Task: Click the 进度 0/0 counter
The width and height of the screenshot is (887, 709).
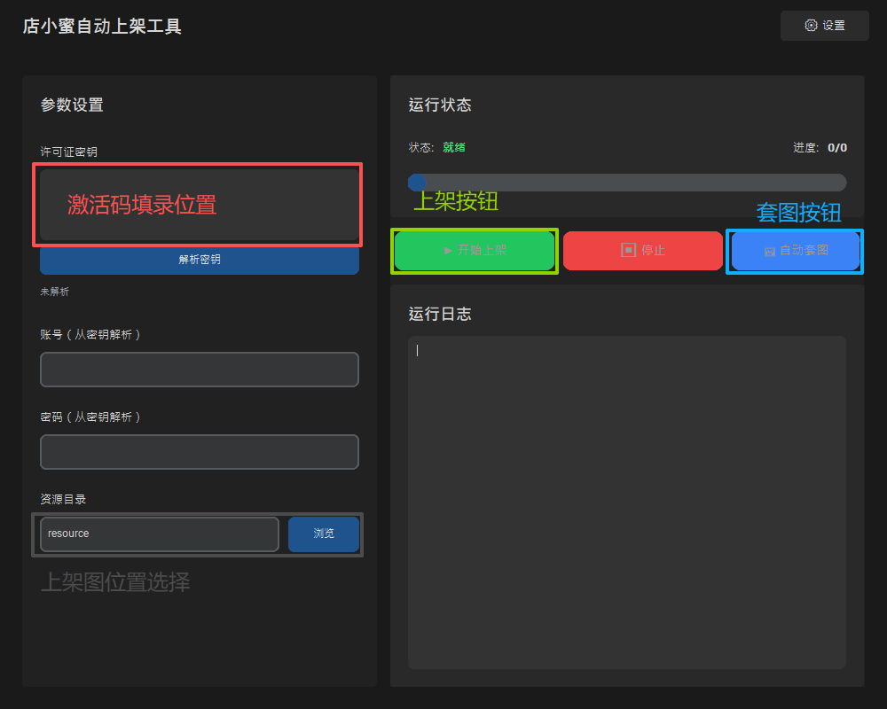Action: click(836, 148)
